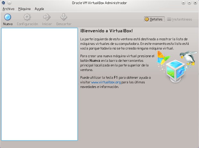Image resolution: width=199 pixels, height=148 pixels.
Task: Switch to the Instantáneas view
Action: coord(180,20)
